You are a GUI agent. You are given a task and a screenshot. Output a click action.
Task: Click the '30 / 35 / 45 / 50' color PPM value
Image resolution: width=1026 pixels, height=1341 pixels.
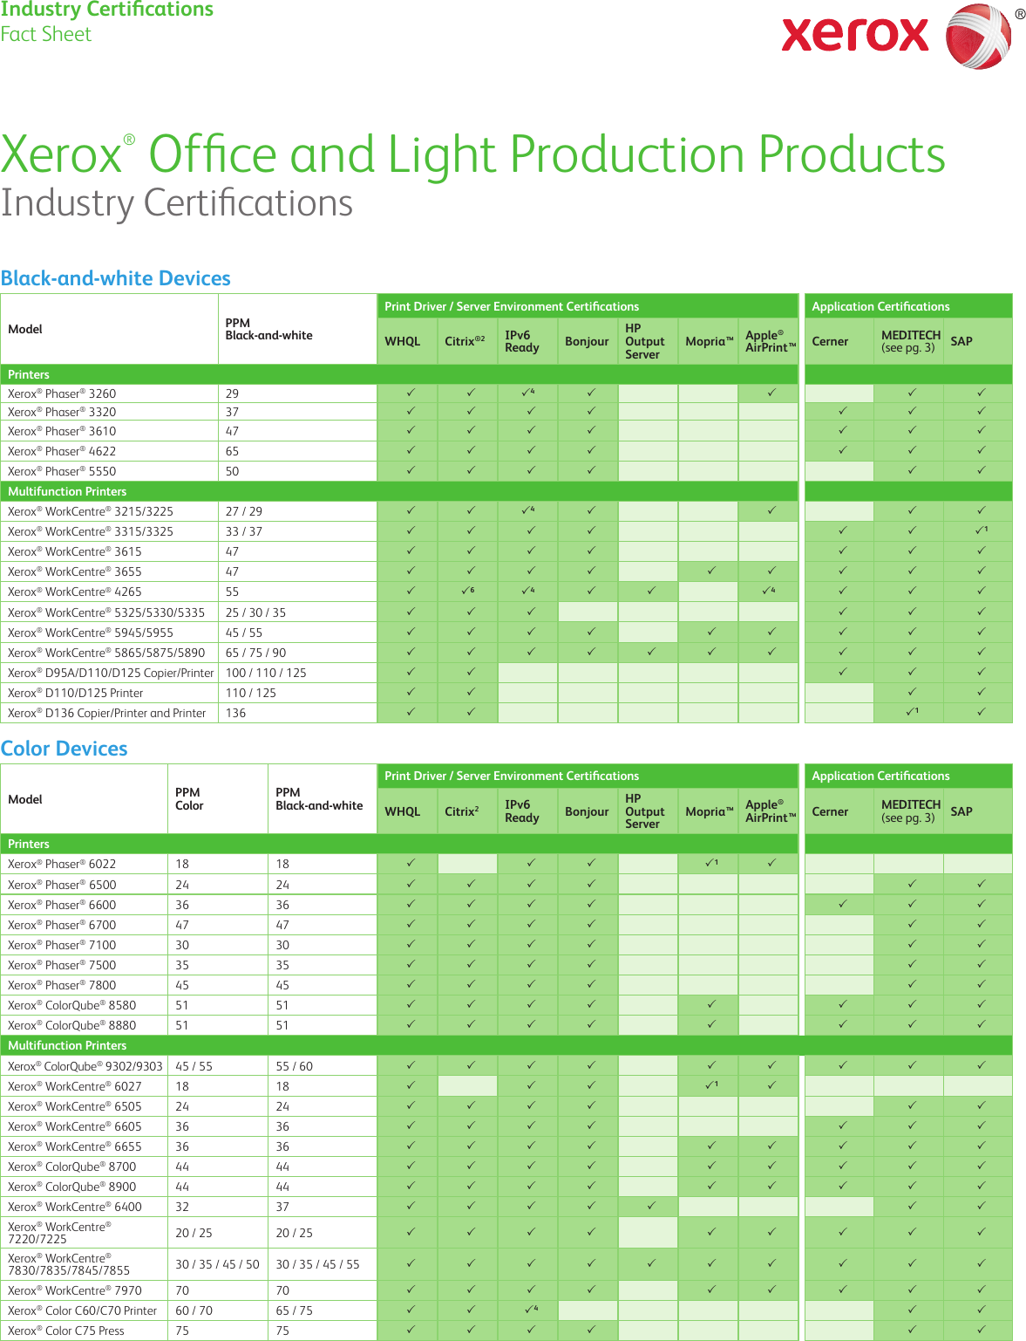point(217,1264)
